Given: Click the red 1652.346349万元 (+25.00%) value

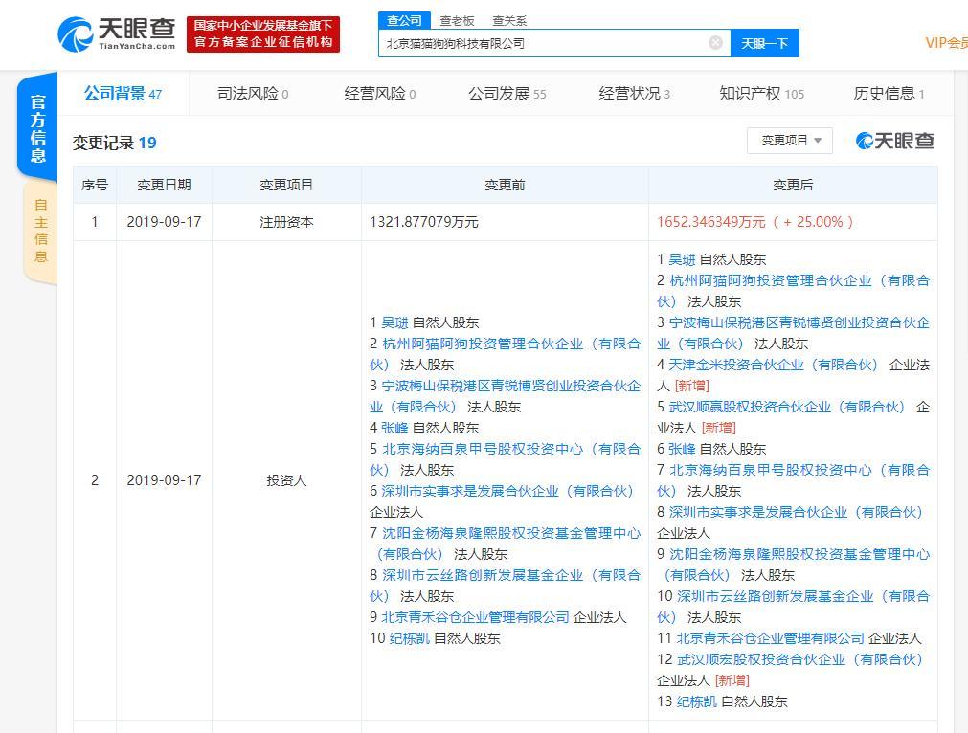Looking at the screenshot, I should point(755,222).
